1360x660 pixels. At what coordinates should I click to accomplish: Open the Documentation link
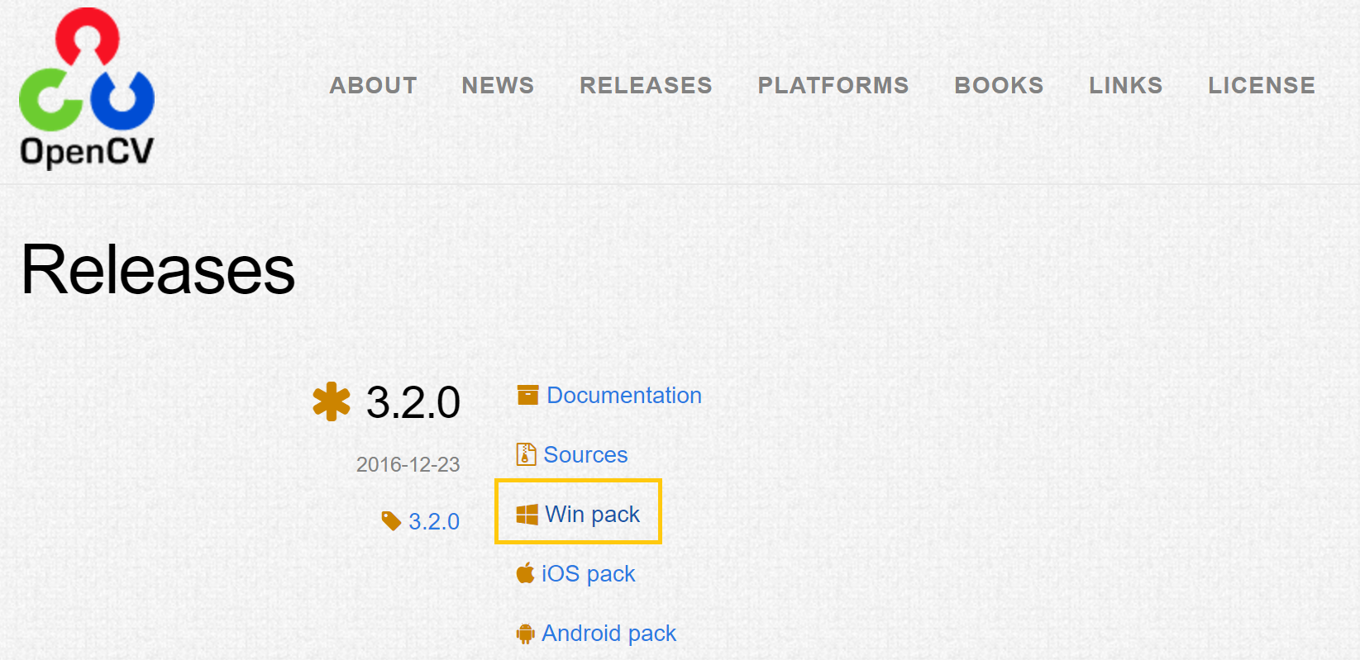click(624, 396)
